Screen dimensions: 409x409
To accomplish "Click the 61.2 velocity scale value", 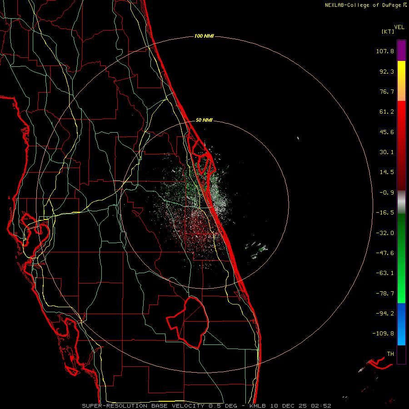I will [x=387, y=112].
